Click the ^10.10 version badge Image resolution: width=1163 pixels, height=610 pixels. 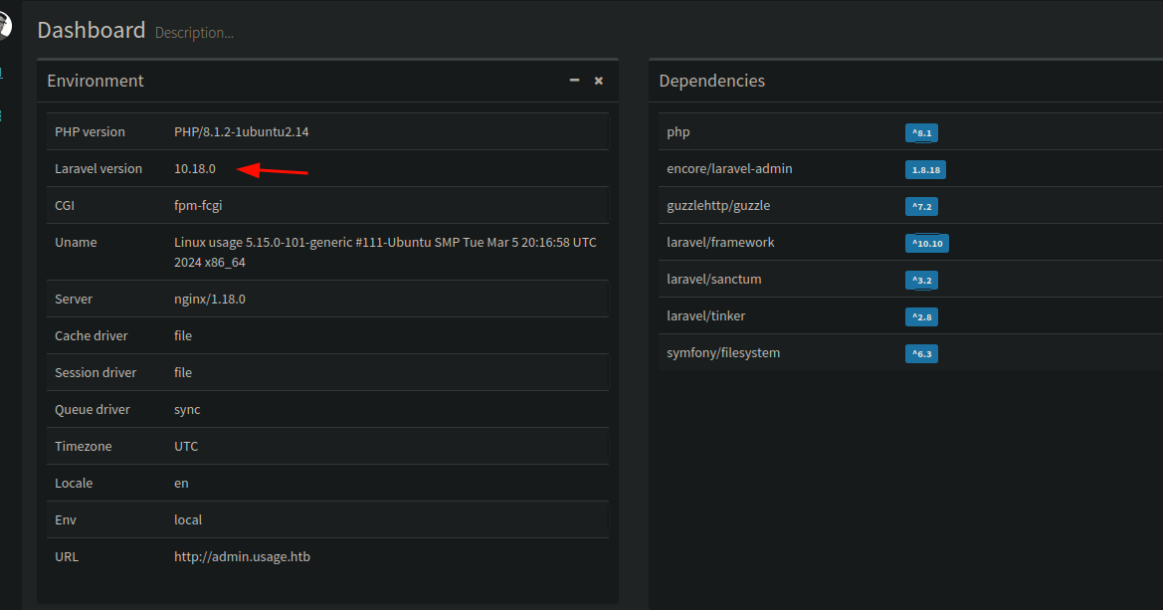(927, 244)
